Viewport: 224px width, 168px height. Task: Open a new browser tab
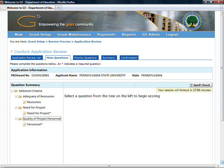tap(59, 8)
